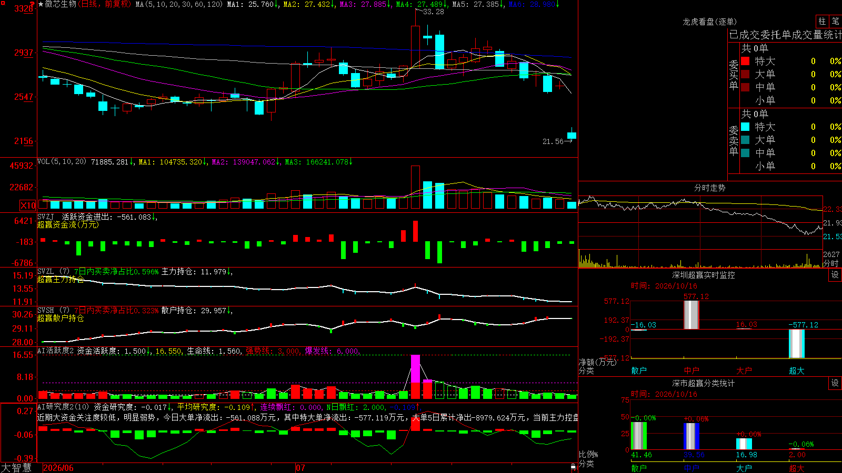Click dark red 大单 swatch in 委买单
The image size is (842, 473).
tap(745, 74)
